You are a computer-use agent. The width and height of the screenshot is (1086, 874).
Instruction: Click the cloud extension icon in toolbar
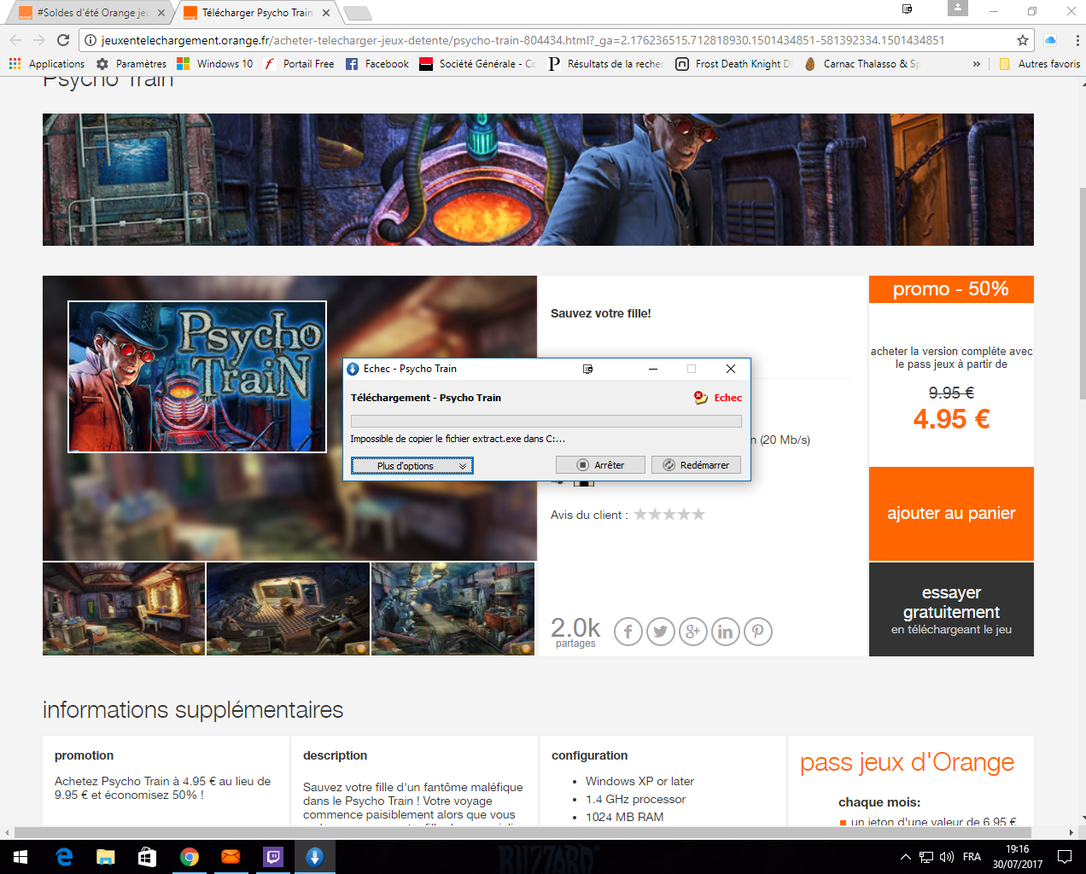1050,40
